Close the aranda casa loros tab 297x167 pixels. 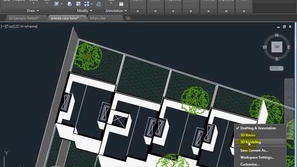[x=83, y=18]
